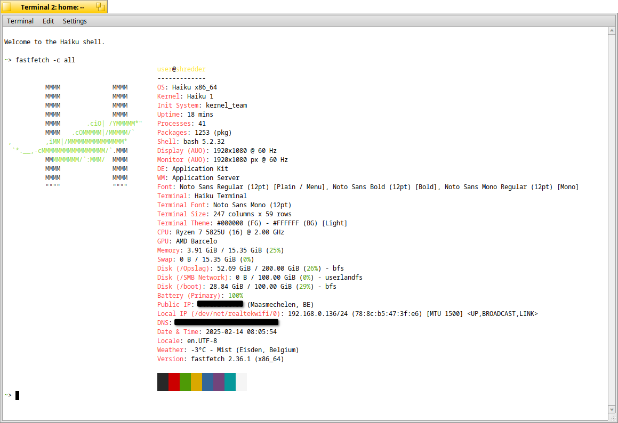The image size is (618, 423).
Task: Click the 'Local IP (/dev/net/realtekwifi/0)' line
Action: coord(348,313)
